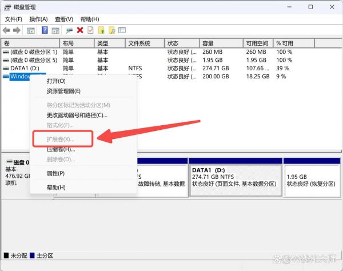Click the 9 % available cell
This screenshot has height=271, width=343.
click(281, 77)
